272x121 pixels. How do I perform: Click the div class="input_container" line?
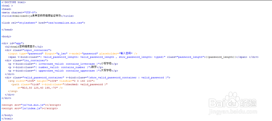tap(28, 50)
